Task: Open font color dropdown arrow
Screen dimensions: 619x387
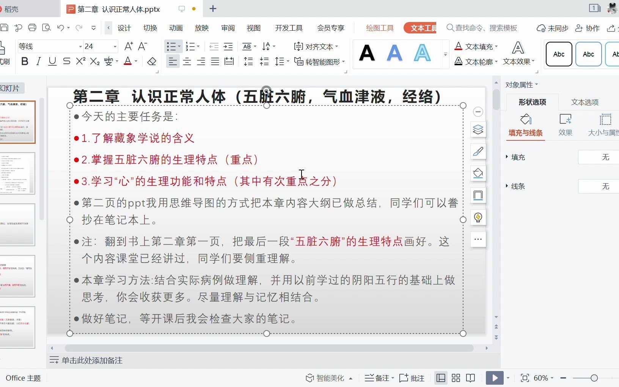Action: (136, 61)
